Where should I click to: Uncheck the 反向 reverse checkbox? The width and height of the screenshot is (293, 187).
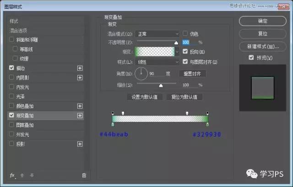185,52
